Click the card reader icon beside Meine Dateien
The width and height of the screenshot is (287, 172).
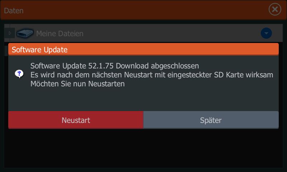(x=25, y=33)
